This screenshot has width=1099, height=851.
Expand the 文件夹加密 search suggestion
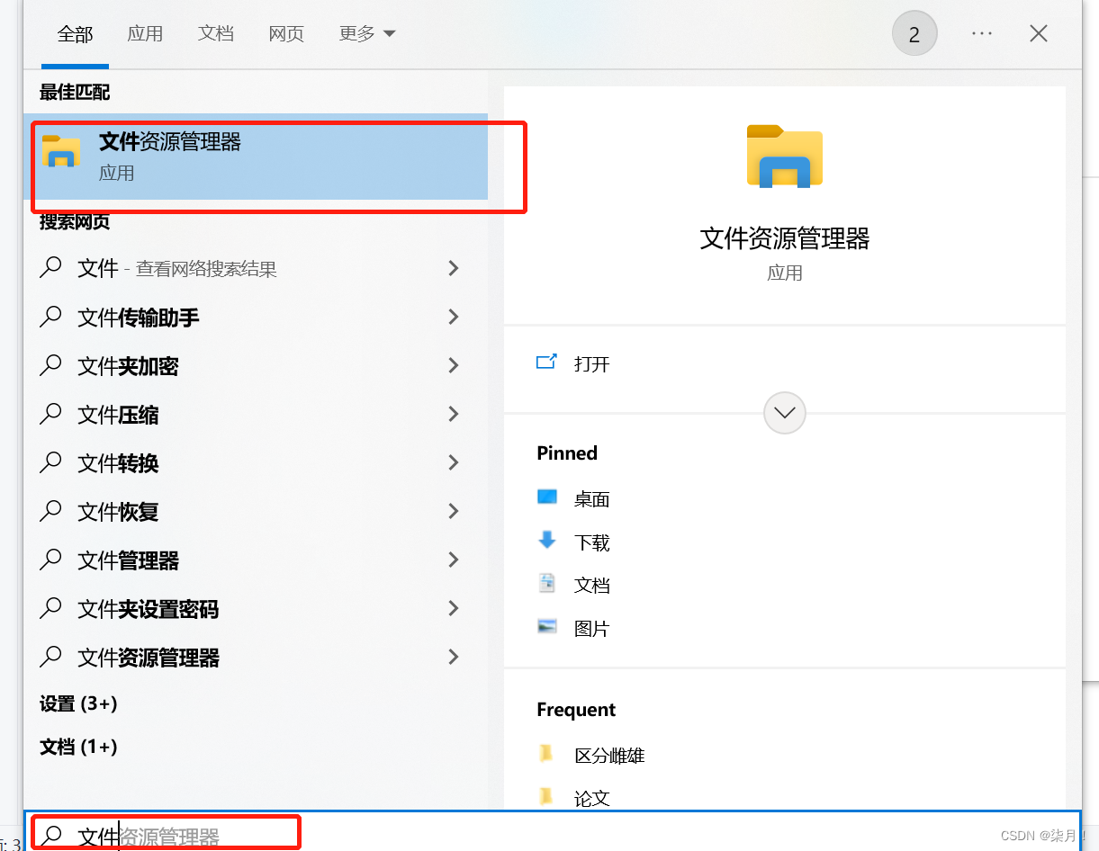pyautogui.click(x=454, y=365)
